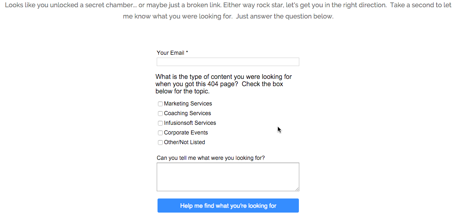Enable the Infusionsoft Services checkbox
The image size is (456, 215).
pos(160,123)
